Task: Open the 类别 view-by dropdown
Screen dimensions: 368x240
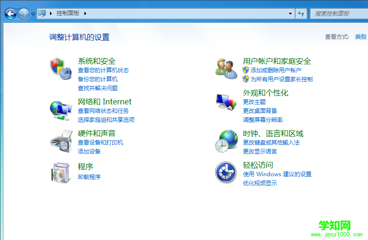Action: pyautogui.click(x=361, y=37)
